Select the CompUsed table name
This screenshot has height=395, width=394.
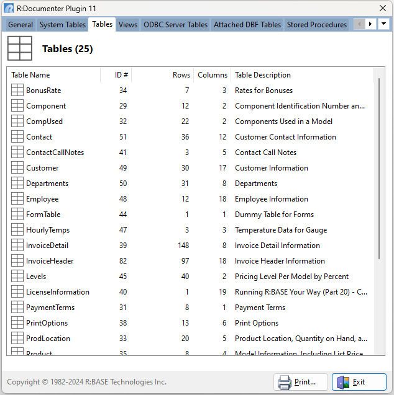coord(44,122)
